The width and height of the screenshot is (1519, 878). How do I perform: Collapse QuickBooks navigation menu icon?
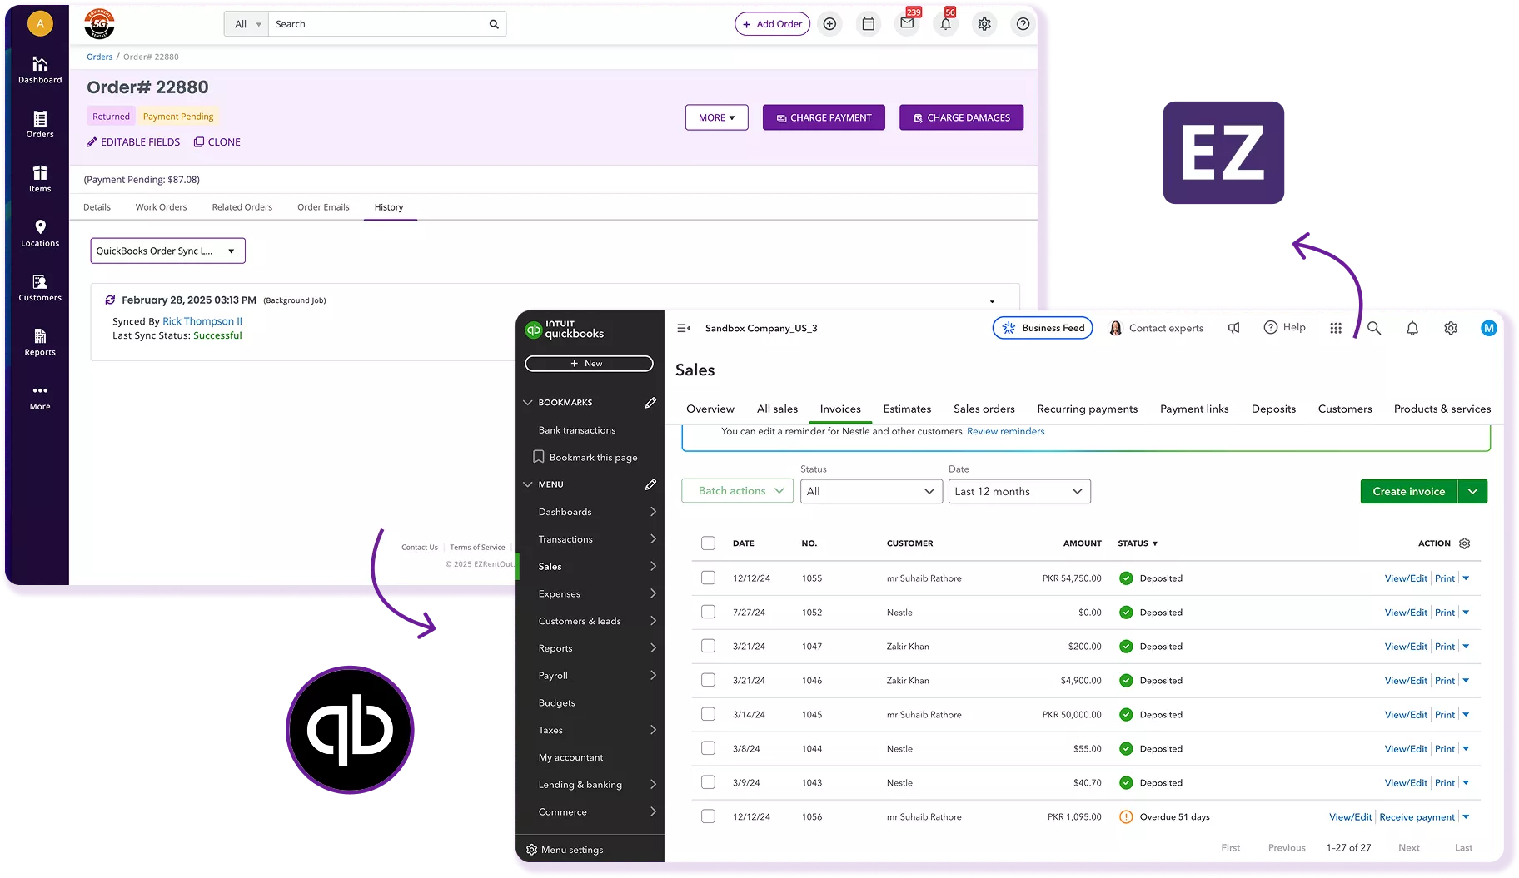pyautogui.click(x=684, y=328)
